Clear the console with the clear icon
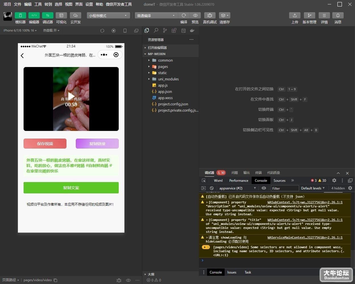This screenshot has height=284, width=355. [212, 188]
